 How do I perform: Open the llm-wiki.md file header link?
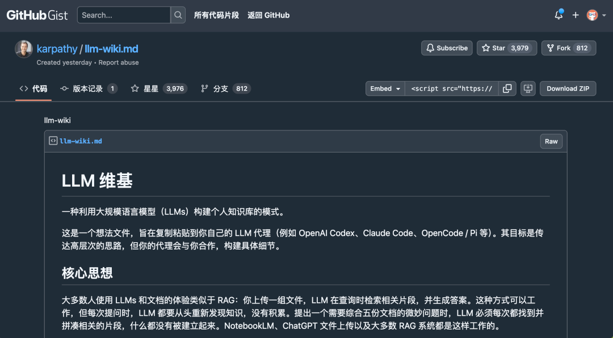81,141
